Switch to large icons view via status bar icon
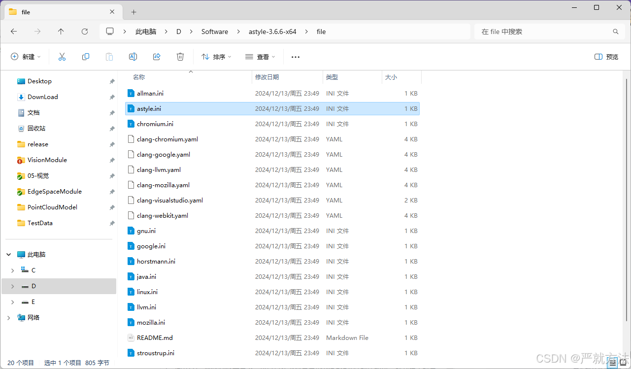The image size is (631, 369). click(x=622, y=363)
